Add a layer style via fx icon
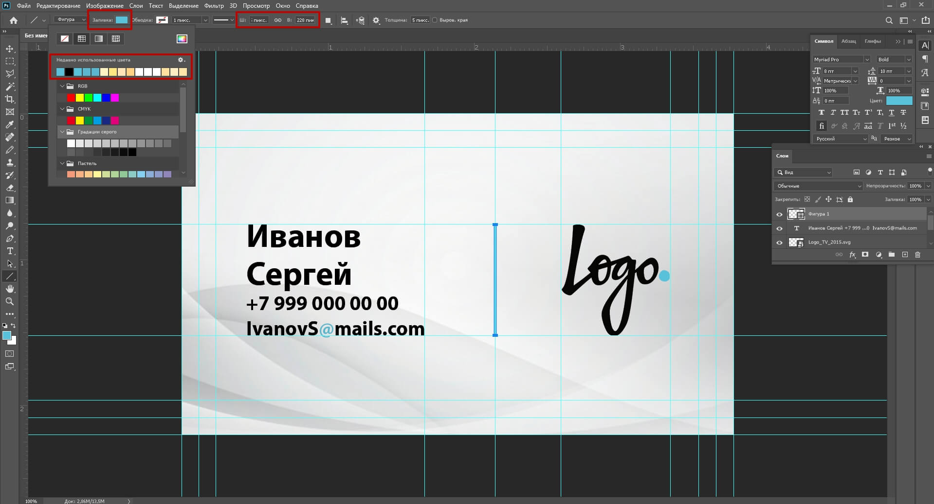Screen dimensions: 934x504 coord(852,254)
